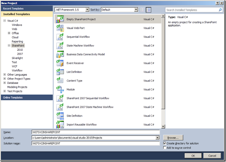This screenshot has height=162, width=226.
Task: Select the Test category under Visual C#
Action: (14, 62)
